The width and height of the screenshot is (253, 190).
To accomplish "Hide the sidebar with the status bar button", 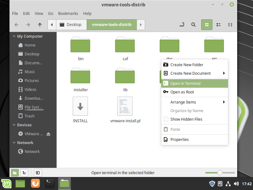I will pyautogui.click(x=38, y=173).
